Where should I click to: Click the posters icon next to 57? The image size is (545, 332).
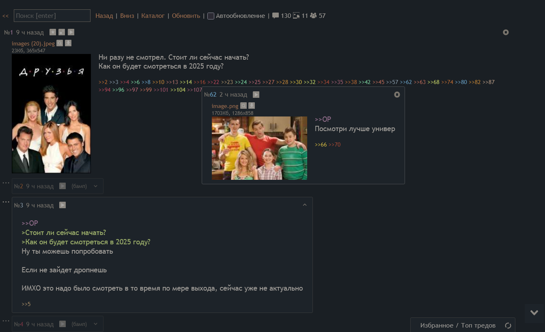[x=313, y=16]
